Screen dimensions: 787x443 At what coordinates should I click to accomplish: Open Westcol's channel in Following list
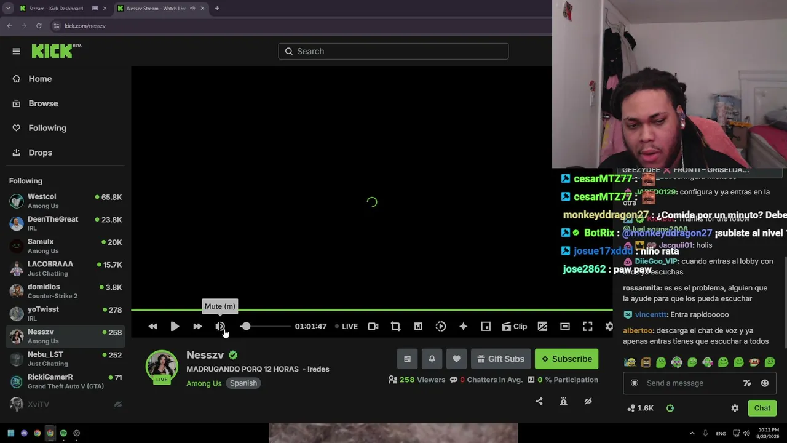click(65, 201)
